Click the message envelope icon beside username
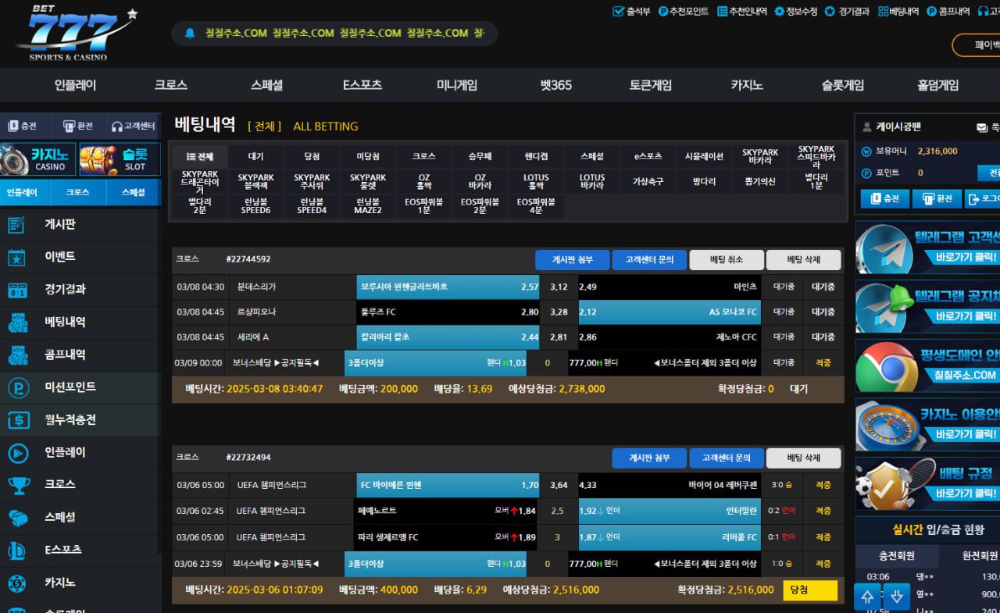Viewport: 1000px width, 613px height. tap(981, 127)
